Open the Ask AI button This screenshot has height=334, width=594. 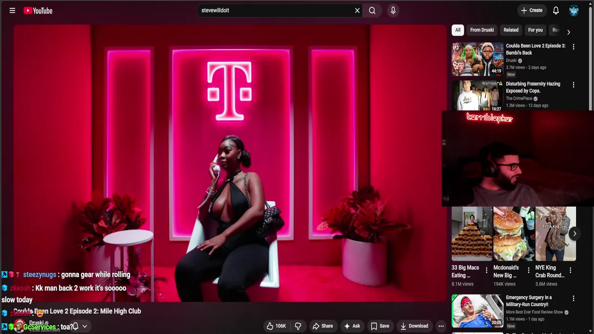coord(352,326)
